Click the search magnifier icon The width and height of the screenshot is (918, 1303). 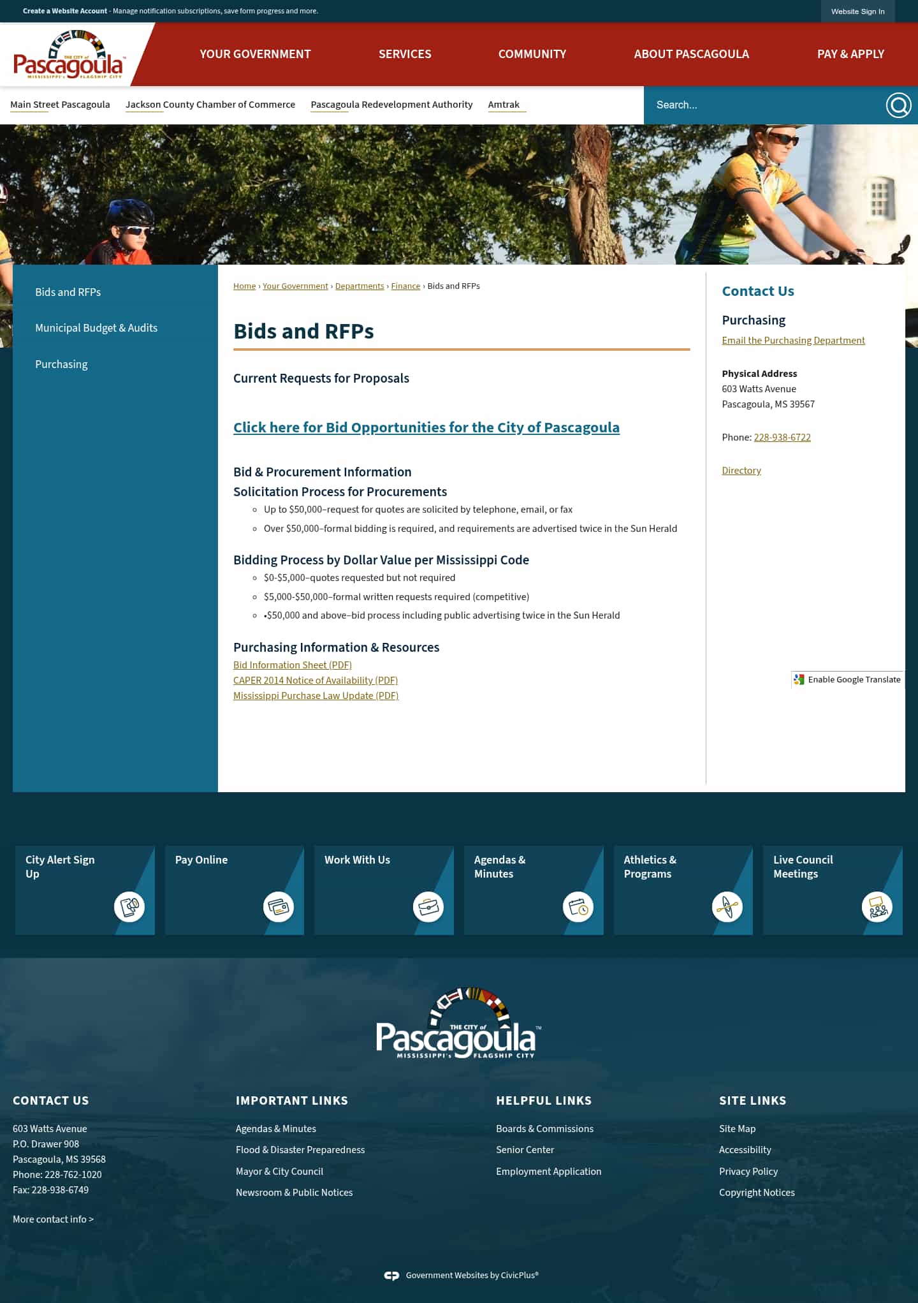(x=898, y=105)
